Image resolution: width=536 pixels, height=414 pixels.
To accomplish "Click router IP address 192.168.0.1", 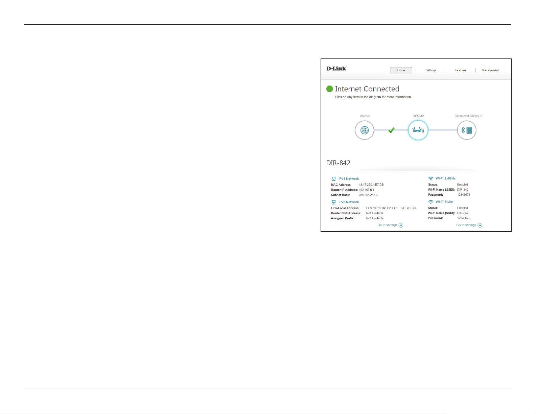I will (x=367, y=190).
